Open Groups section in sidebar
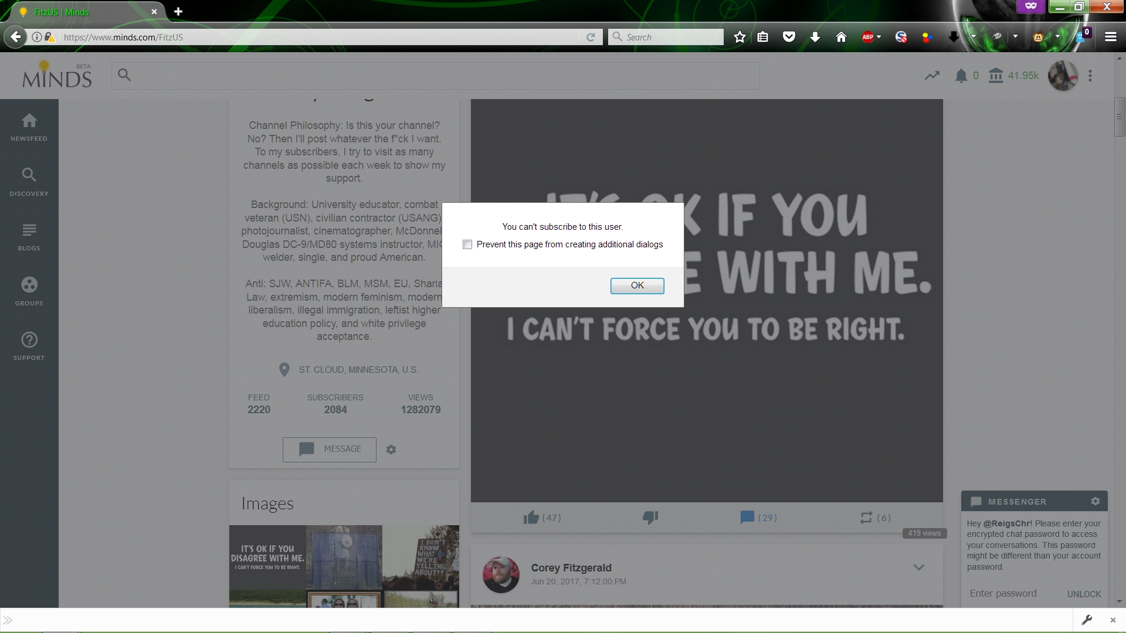1126x633 pixels. pyautogui.click(x=29, y=291)
